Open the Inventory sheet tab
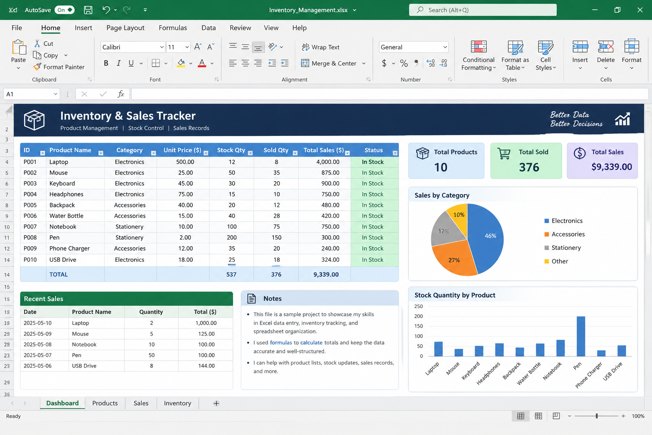 (x=177, y=403)
